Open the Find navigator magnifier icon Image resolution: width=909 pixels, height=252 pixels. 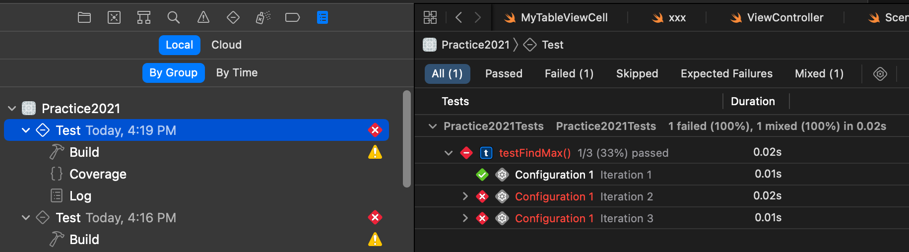point(173,18)
